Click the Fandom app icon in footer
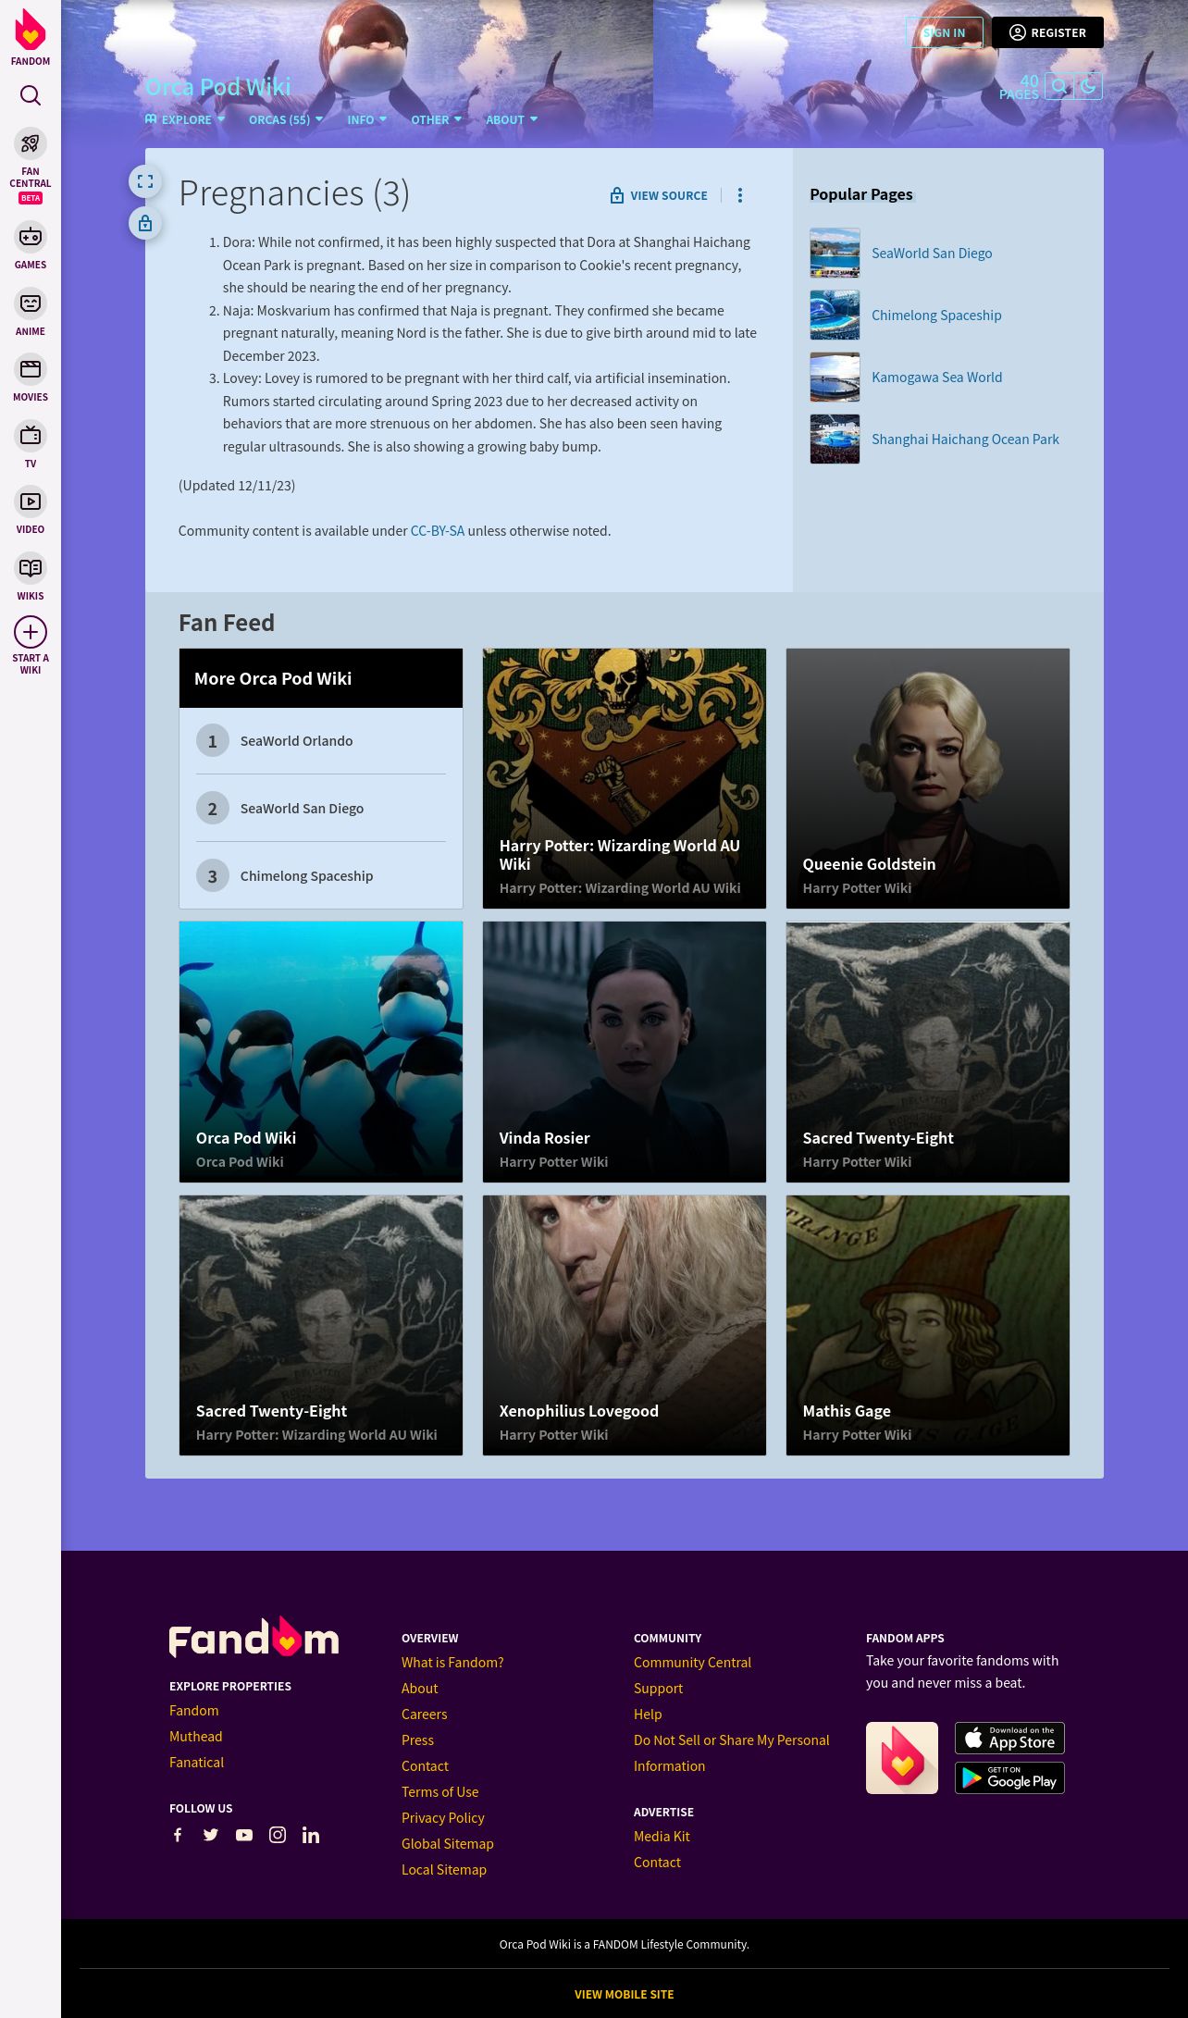 pyautogui.click(x=902, y=1758)
